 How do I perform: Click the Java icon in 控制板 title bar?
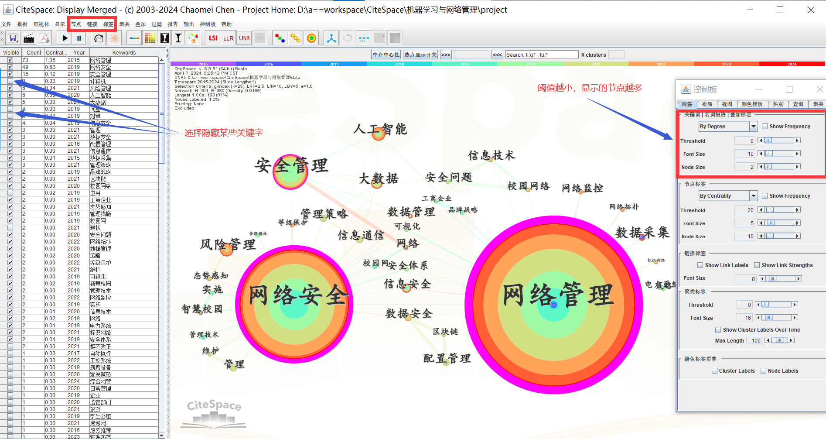click(686, 89)
